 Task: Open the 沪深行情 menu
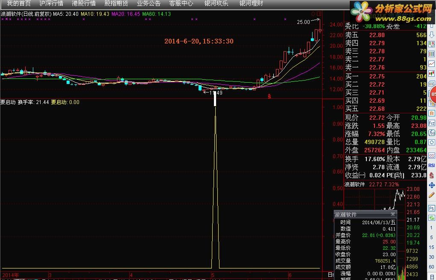click(51, 3)
